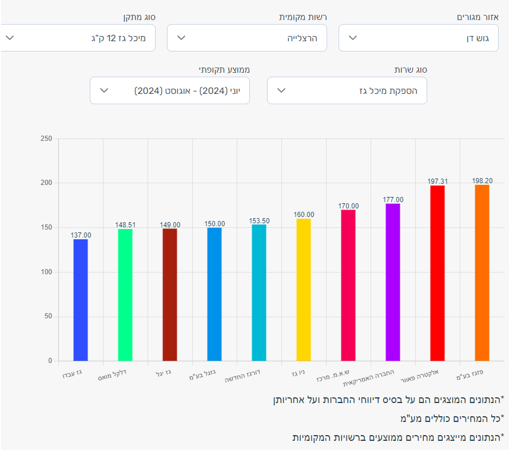Click the 197.31 value label
509x450 pixels.
click(x=438, y=181)
